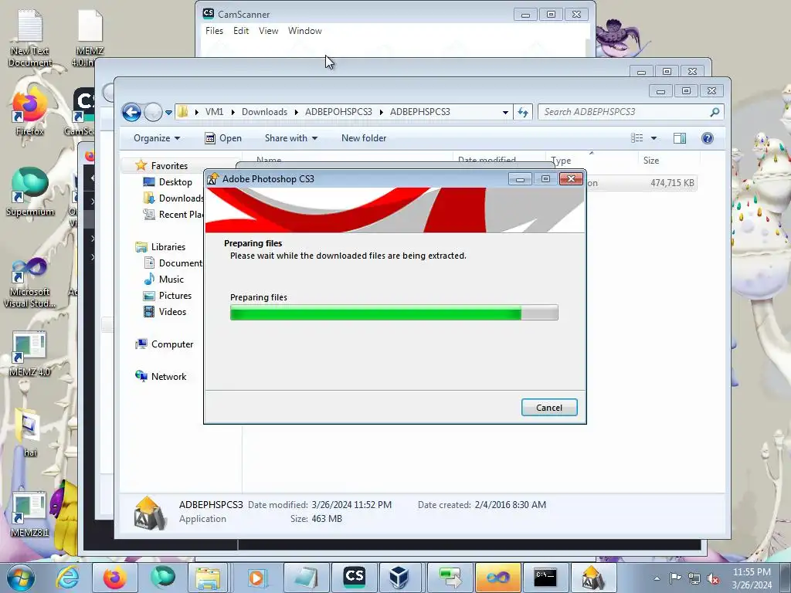Viewport: 791px width, 593px height.
Task: Select ADBEPOHSPCS3 in the address breadcrumb
Action: pyautogui.click(x=338, y=112)
